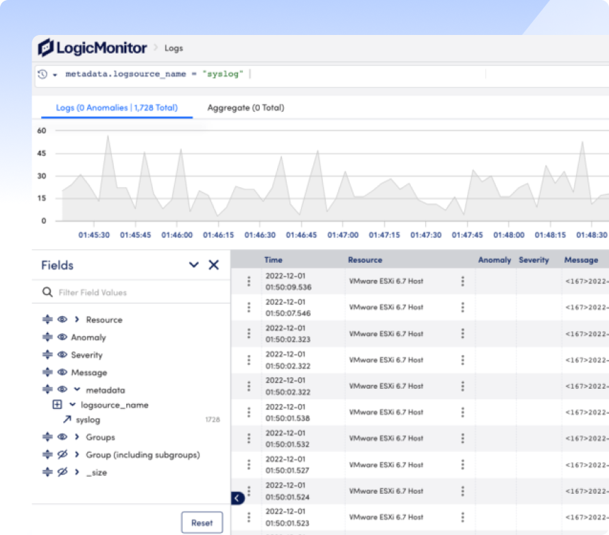The width and height of the screenshot is (609, 535).
Task: Close the Fields panel
Action: (x=213, y=265)
